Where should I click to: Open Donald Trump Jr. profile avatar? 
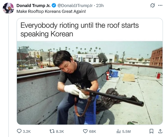click(8, 8)
